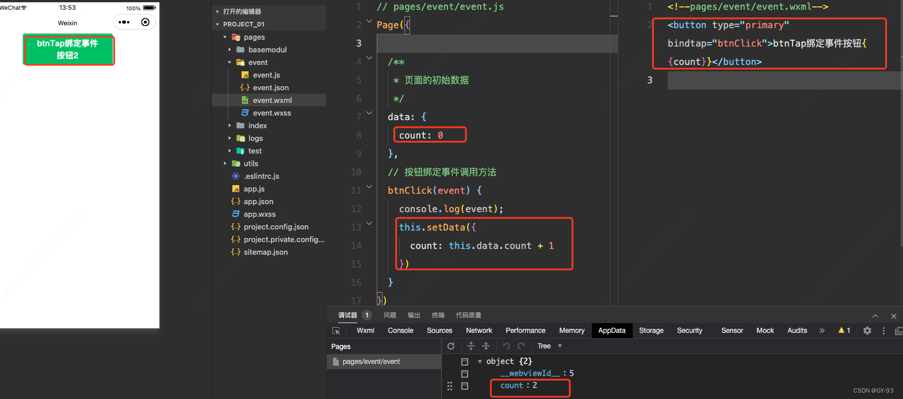Open the Console devtools tab

(x=400, y=331)
